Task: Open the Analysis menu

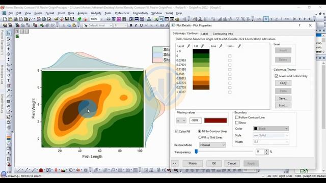Action: pos(83,13)
